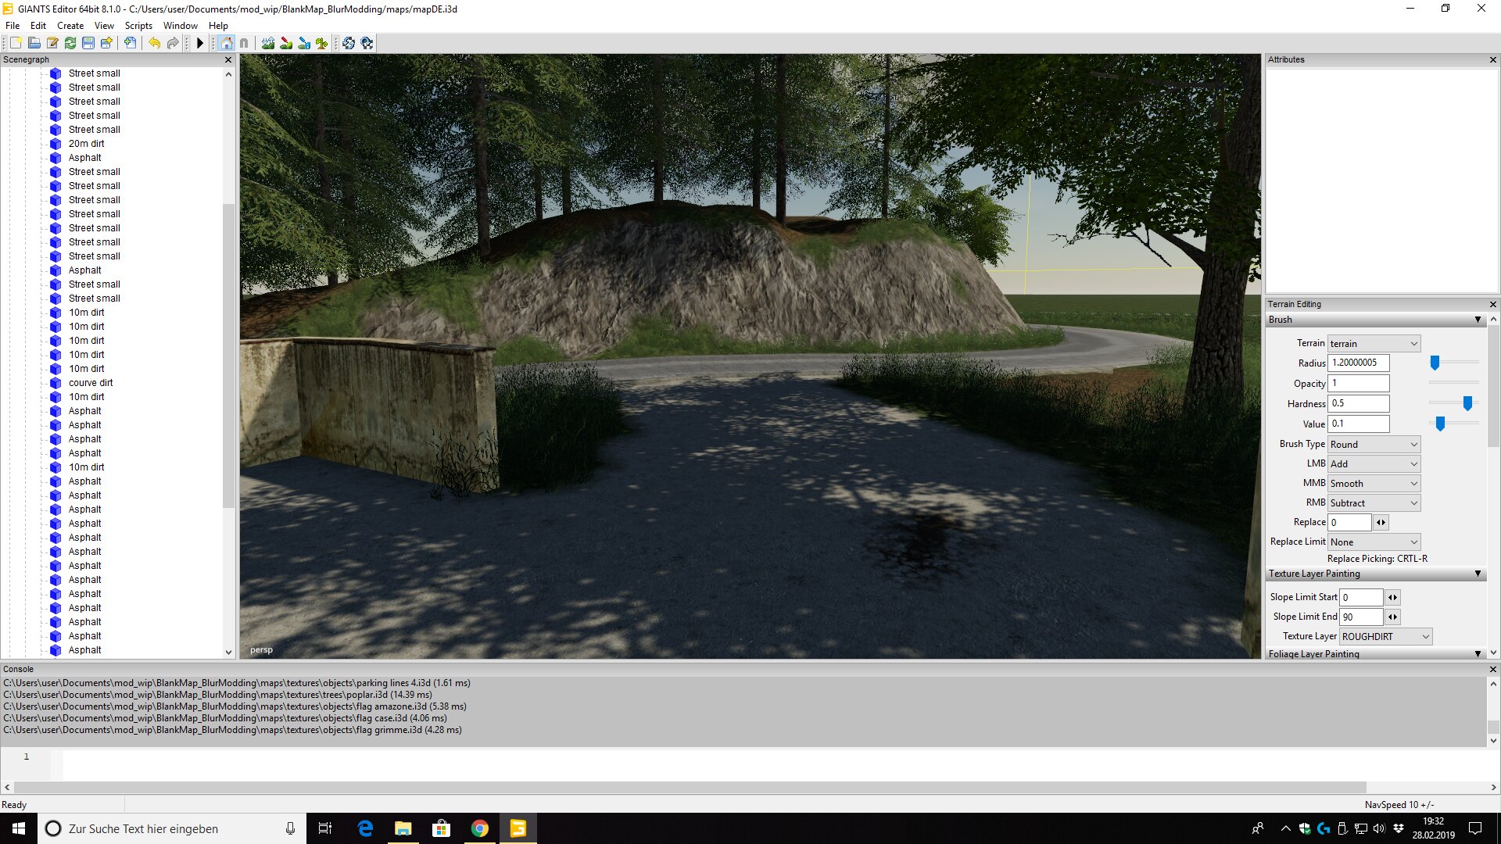This screenshot has height=844, width=1501.
Task: Click the green reload file icon
Action: (70, 43)
